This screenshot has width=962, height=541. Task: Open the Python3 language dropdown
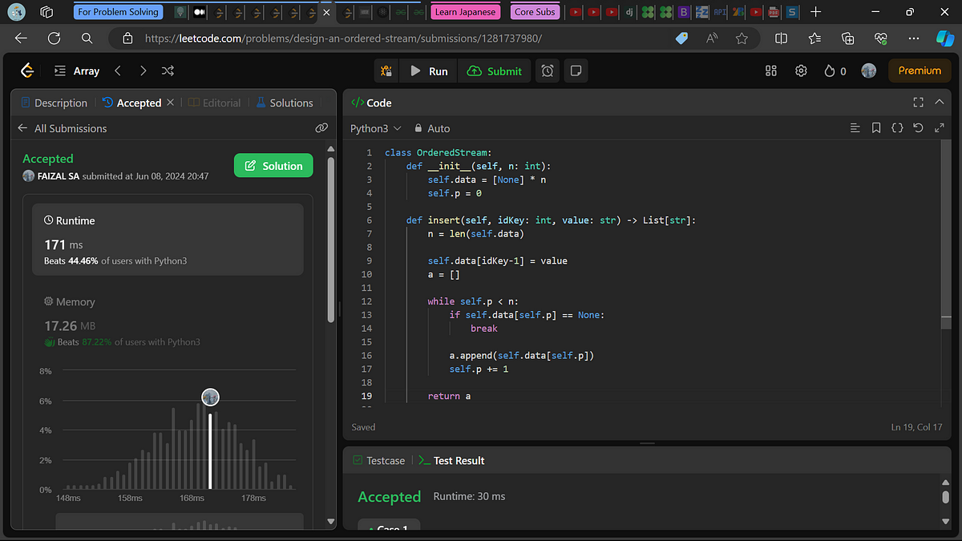pyautogui.click(x=376, y=128)
